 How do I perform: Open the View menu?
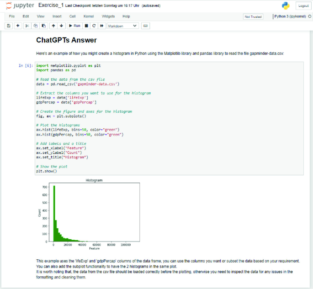pyautogui.click(x=41, y=16)
